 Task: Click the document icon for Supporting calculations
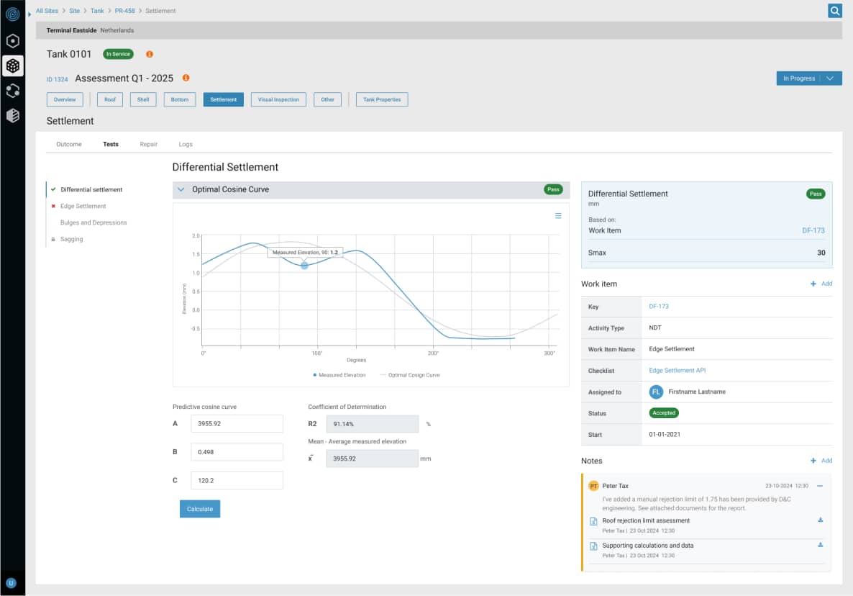point(593,546)
